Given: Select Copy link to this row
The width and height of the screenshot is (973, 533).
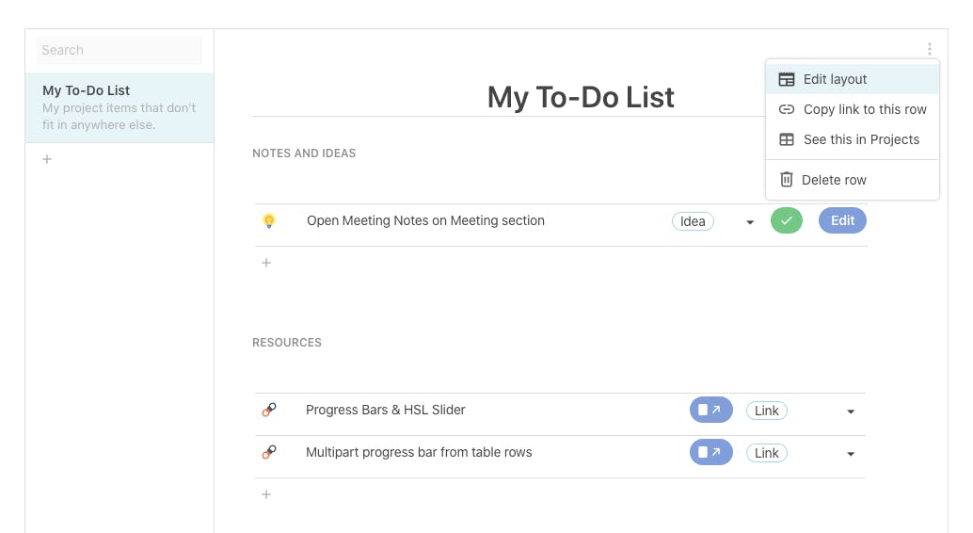Looking at the screenshot, I should pos(864,109).
